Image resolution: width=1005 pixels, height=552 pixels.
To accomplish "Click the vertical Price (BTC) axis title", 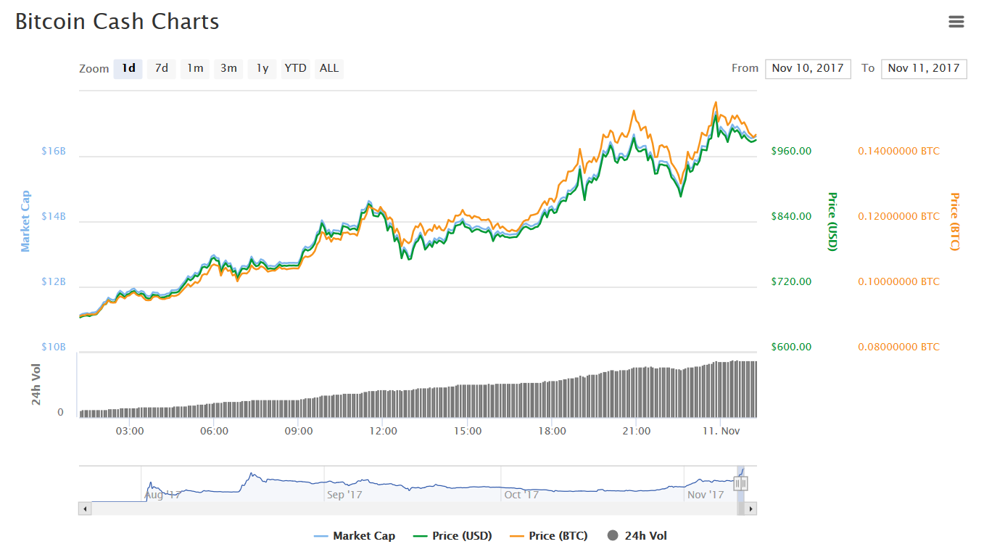I will click(x=954, y=221).
